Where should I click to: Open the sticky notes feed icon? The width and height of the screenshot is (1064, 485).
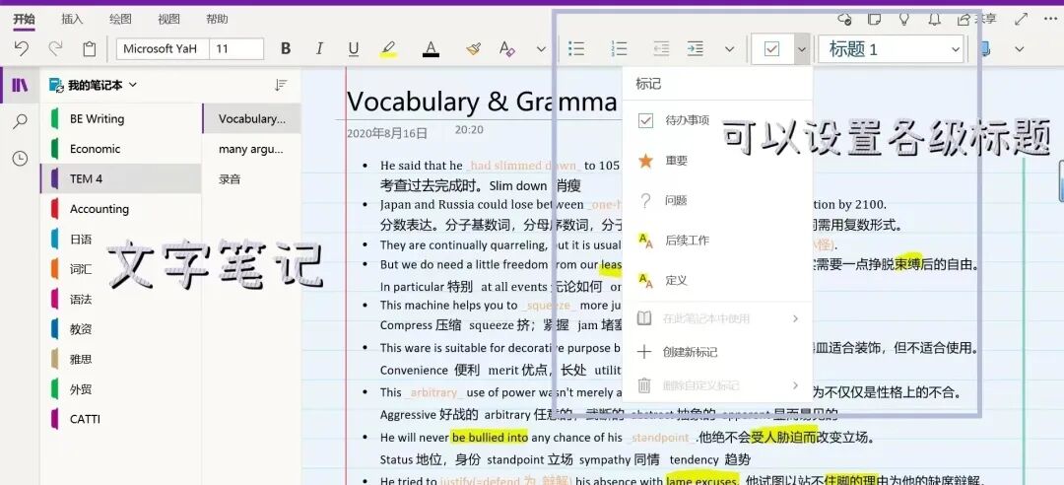(x=876, y=19)
